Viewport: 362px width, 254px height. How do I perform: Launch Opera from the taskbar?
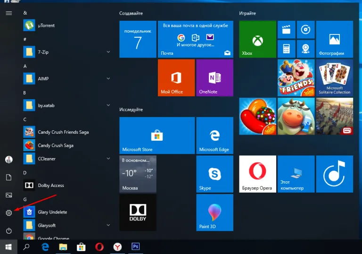click(99, 247)
